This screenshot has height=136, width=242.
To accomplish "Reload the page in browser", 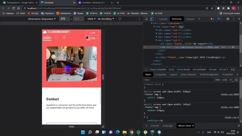I will point(14,8).
